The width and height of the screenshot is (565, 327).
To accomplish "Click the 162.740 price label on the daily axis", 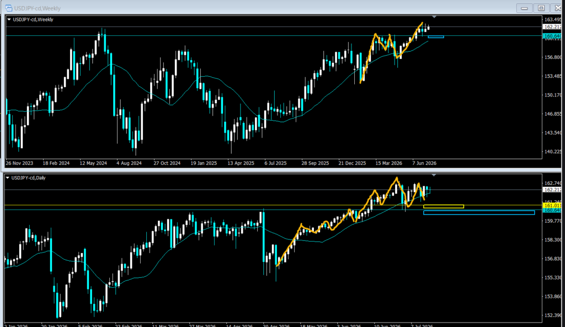I will [552, 183].
